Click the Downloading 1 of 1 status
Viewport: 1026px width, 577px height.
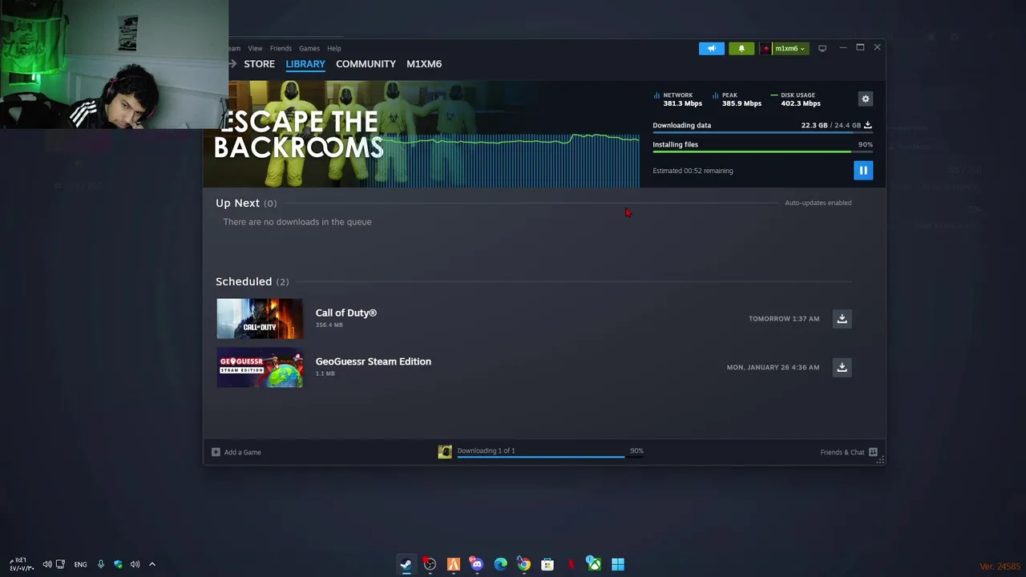486,450
